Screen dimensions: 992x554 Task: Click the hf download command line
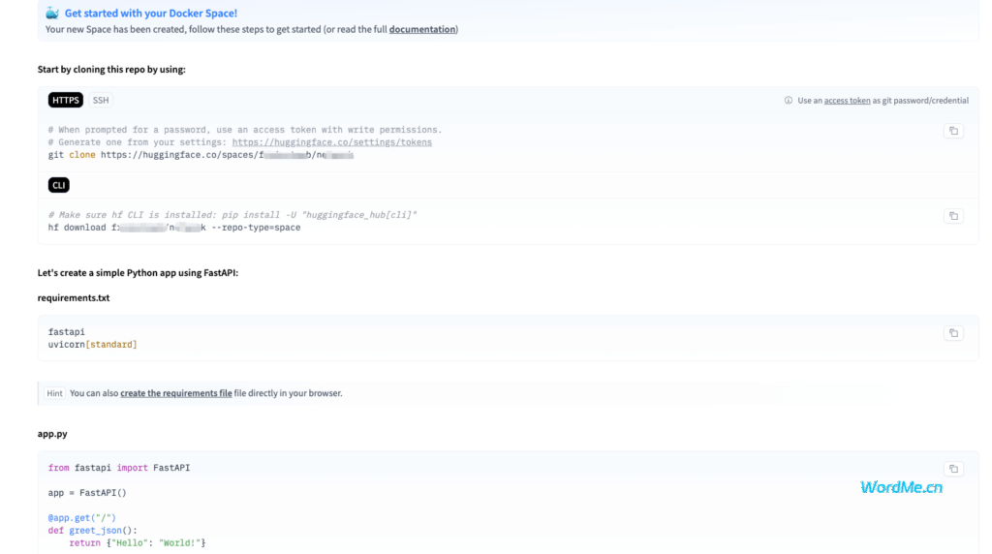(x=174, y=228)
